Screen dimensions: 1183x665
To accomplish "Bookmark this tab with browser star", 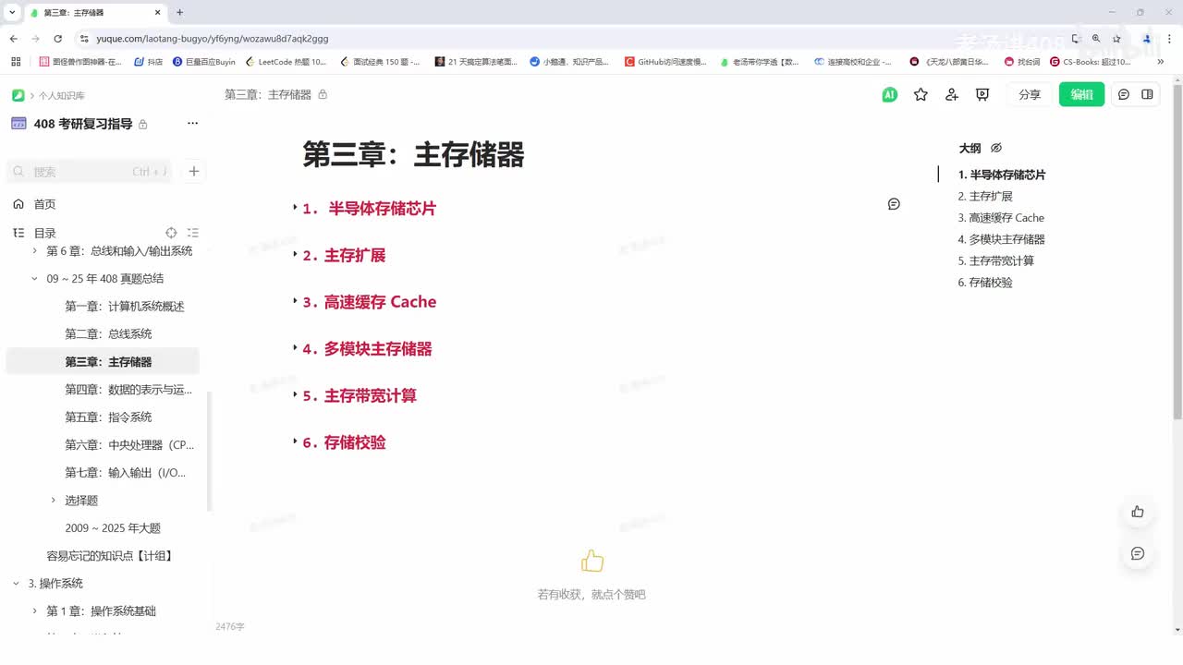I will (1116, 39).
